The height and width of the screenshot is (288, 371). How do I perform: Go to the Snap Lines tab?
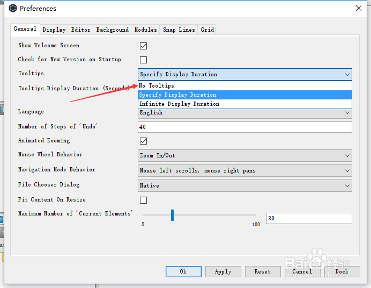(x=179, y=30)
